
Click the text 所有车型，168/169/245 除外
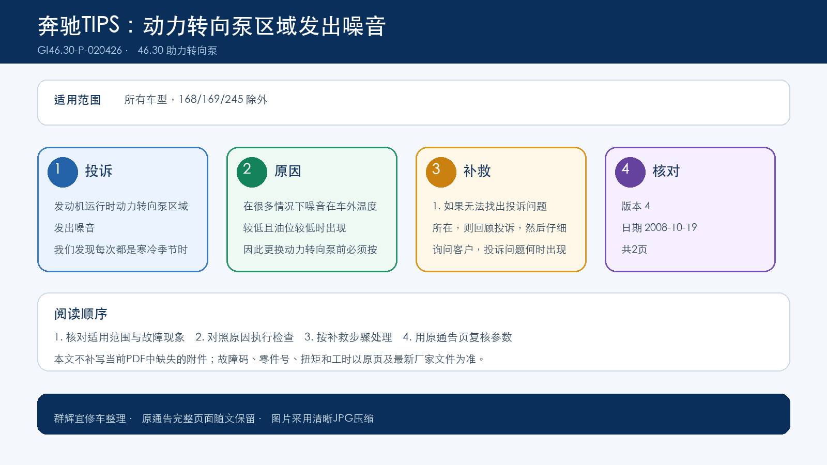(196, 99)
